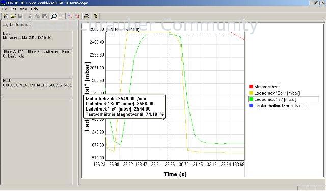326x191 pixels.
Task: Click the green Ladedruck Ist legend swatch
Action: pyautogui.click(x=251, y=99)
